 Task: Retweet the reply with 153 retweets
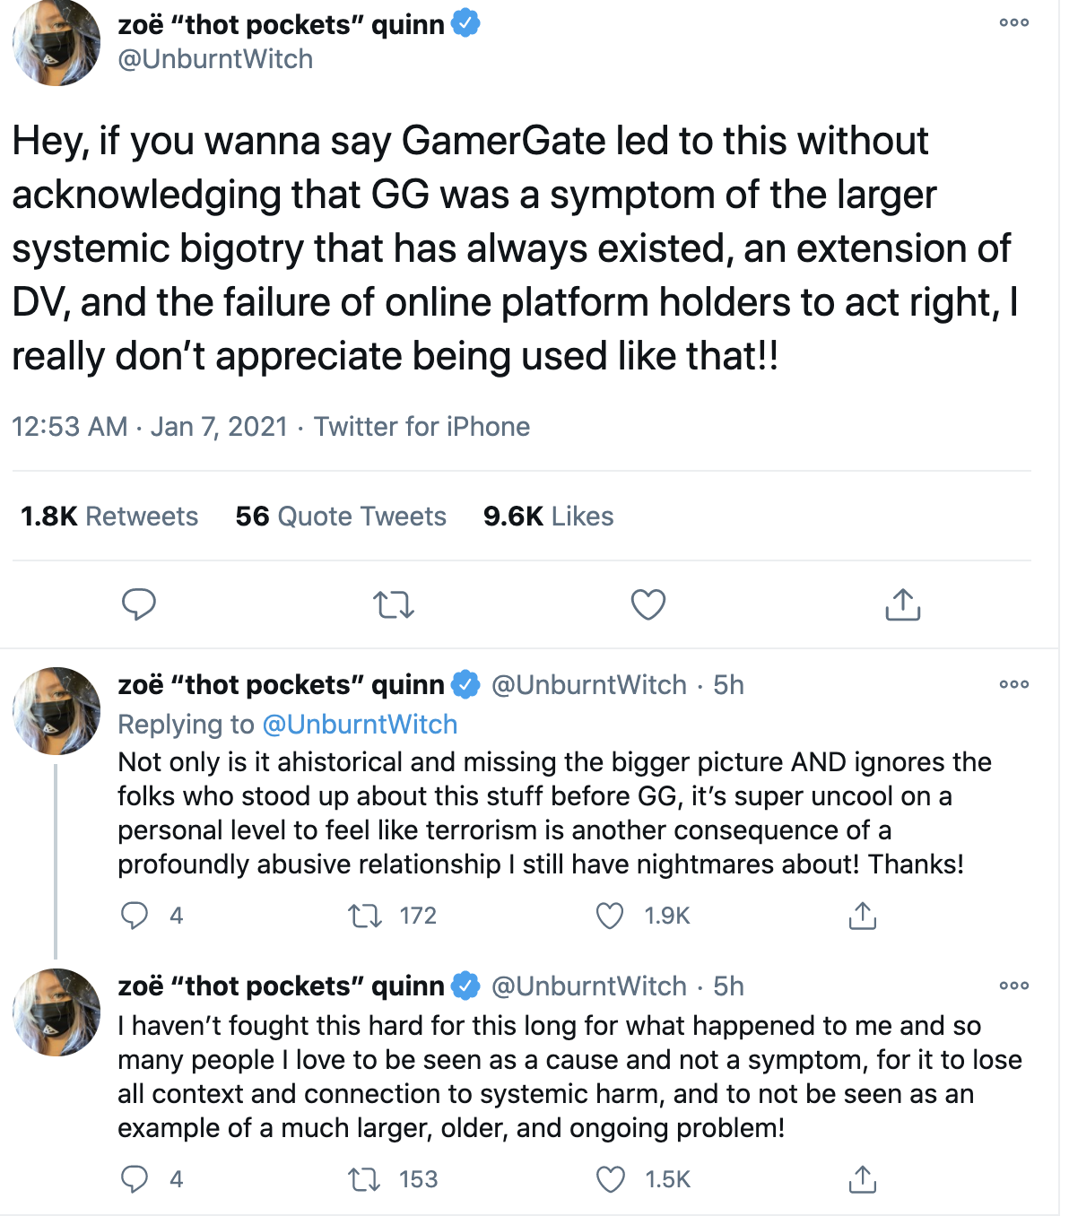365,1179
